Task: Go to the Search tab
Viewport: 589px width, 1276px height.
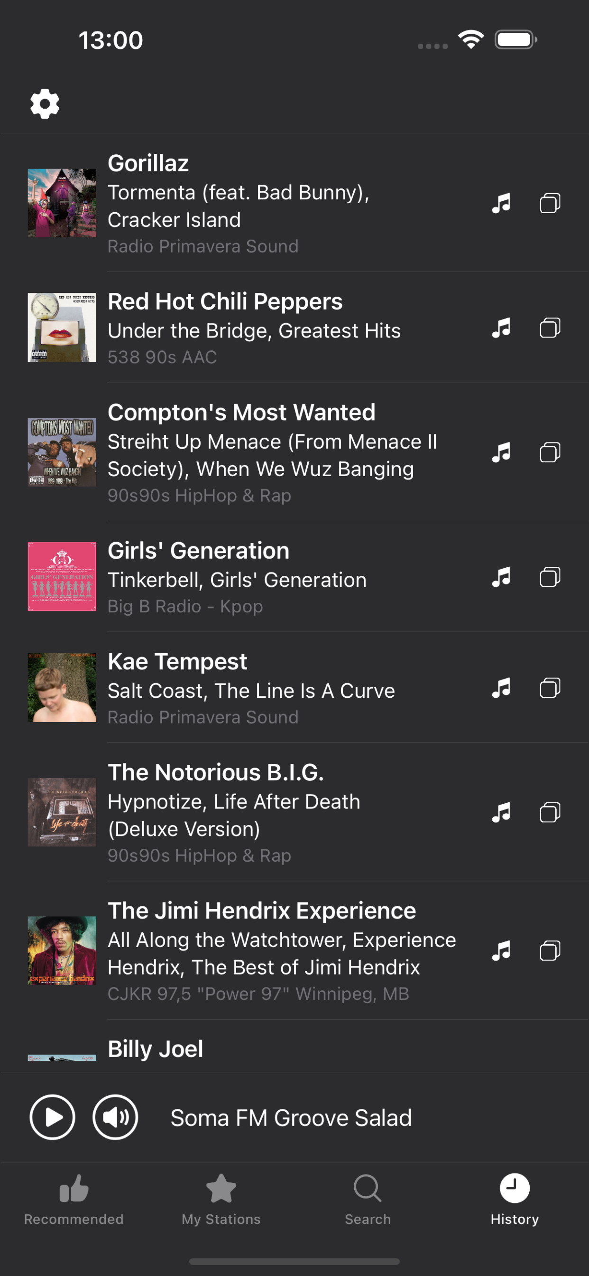Action: click(x=368, y=1199)
